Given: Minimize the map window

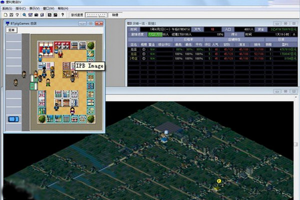Looking at the screenshot, I should (277, 91).
